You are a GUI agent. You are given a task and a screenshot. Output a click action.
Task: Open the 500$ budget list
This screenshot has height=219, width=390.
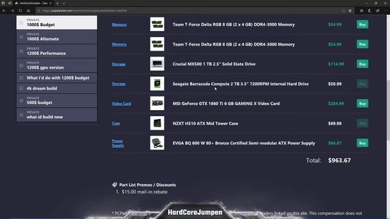click(57, 100)
